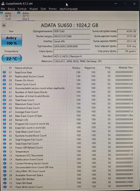Open the Wygląd menu
Screen dimensions: 140x191
(x=33, y=9)
